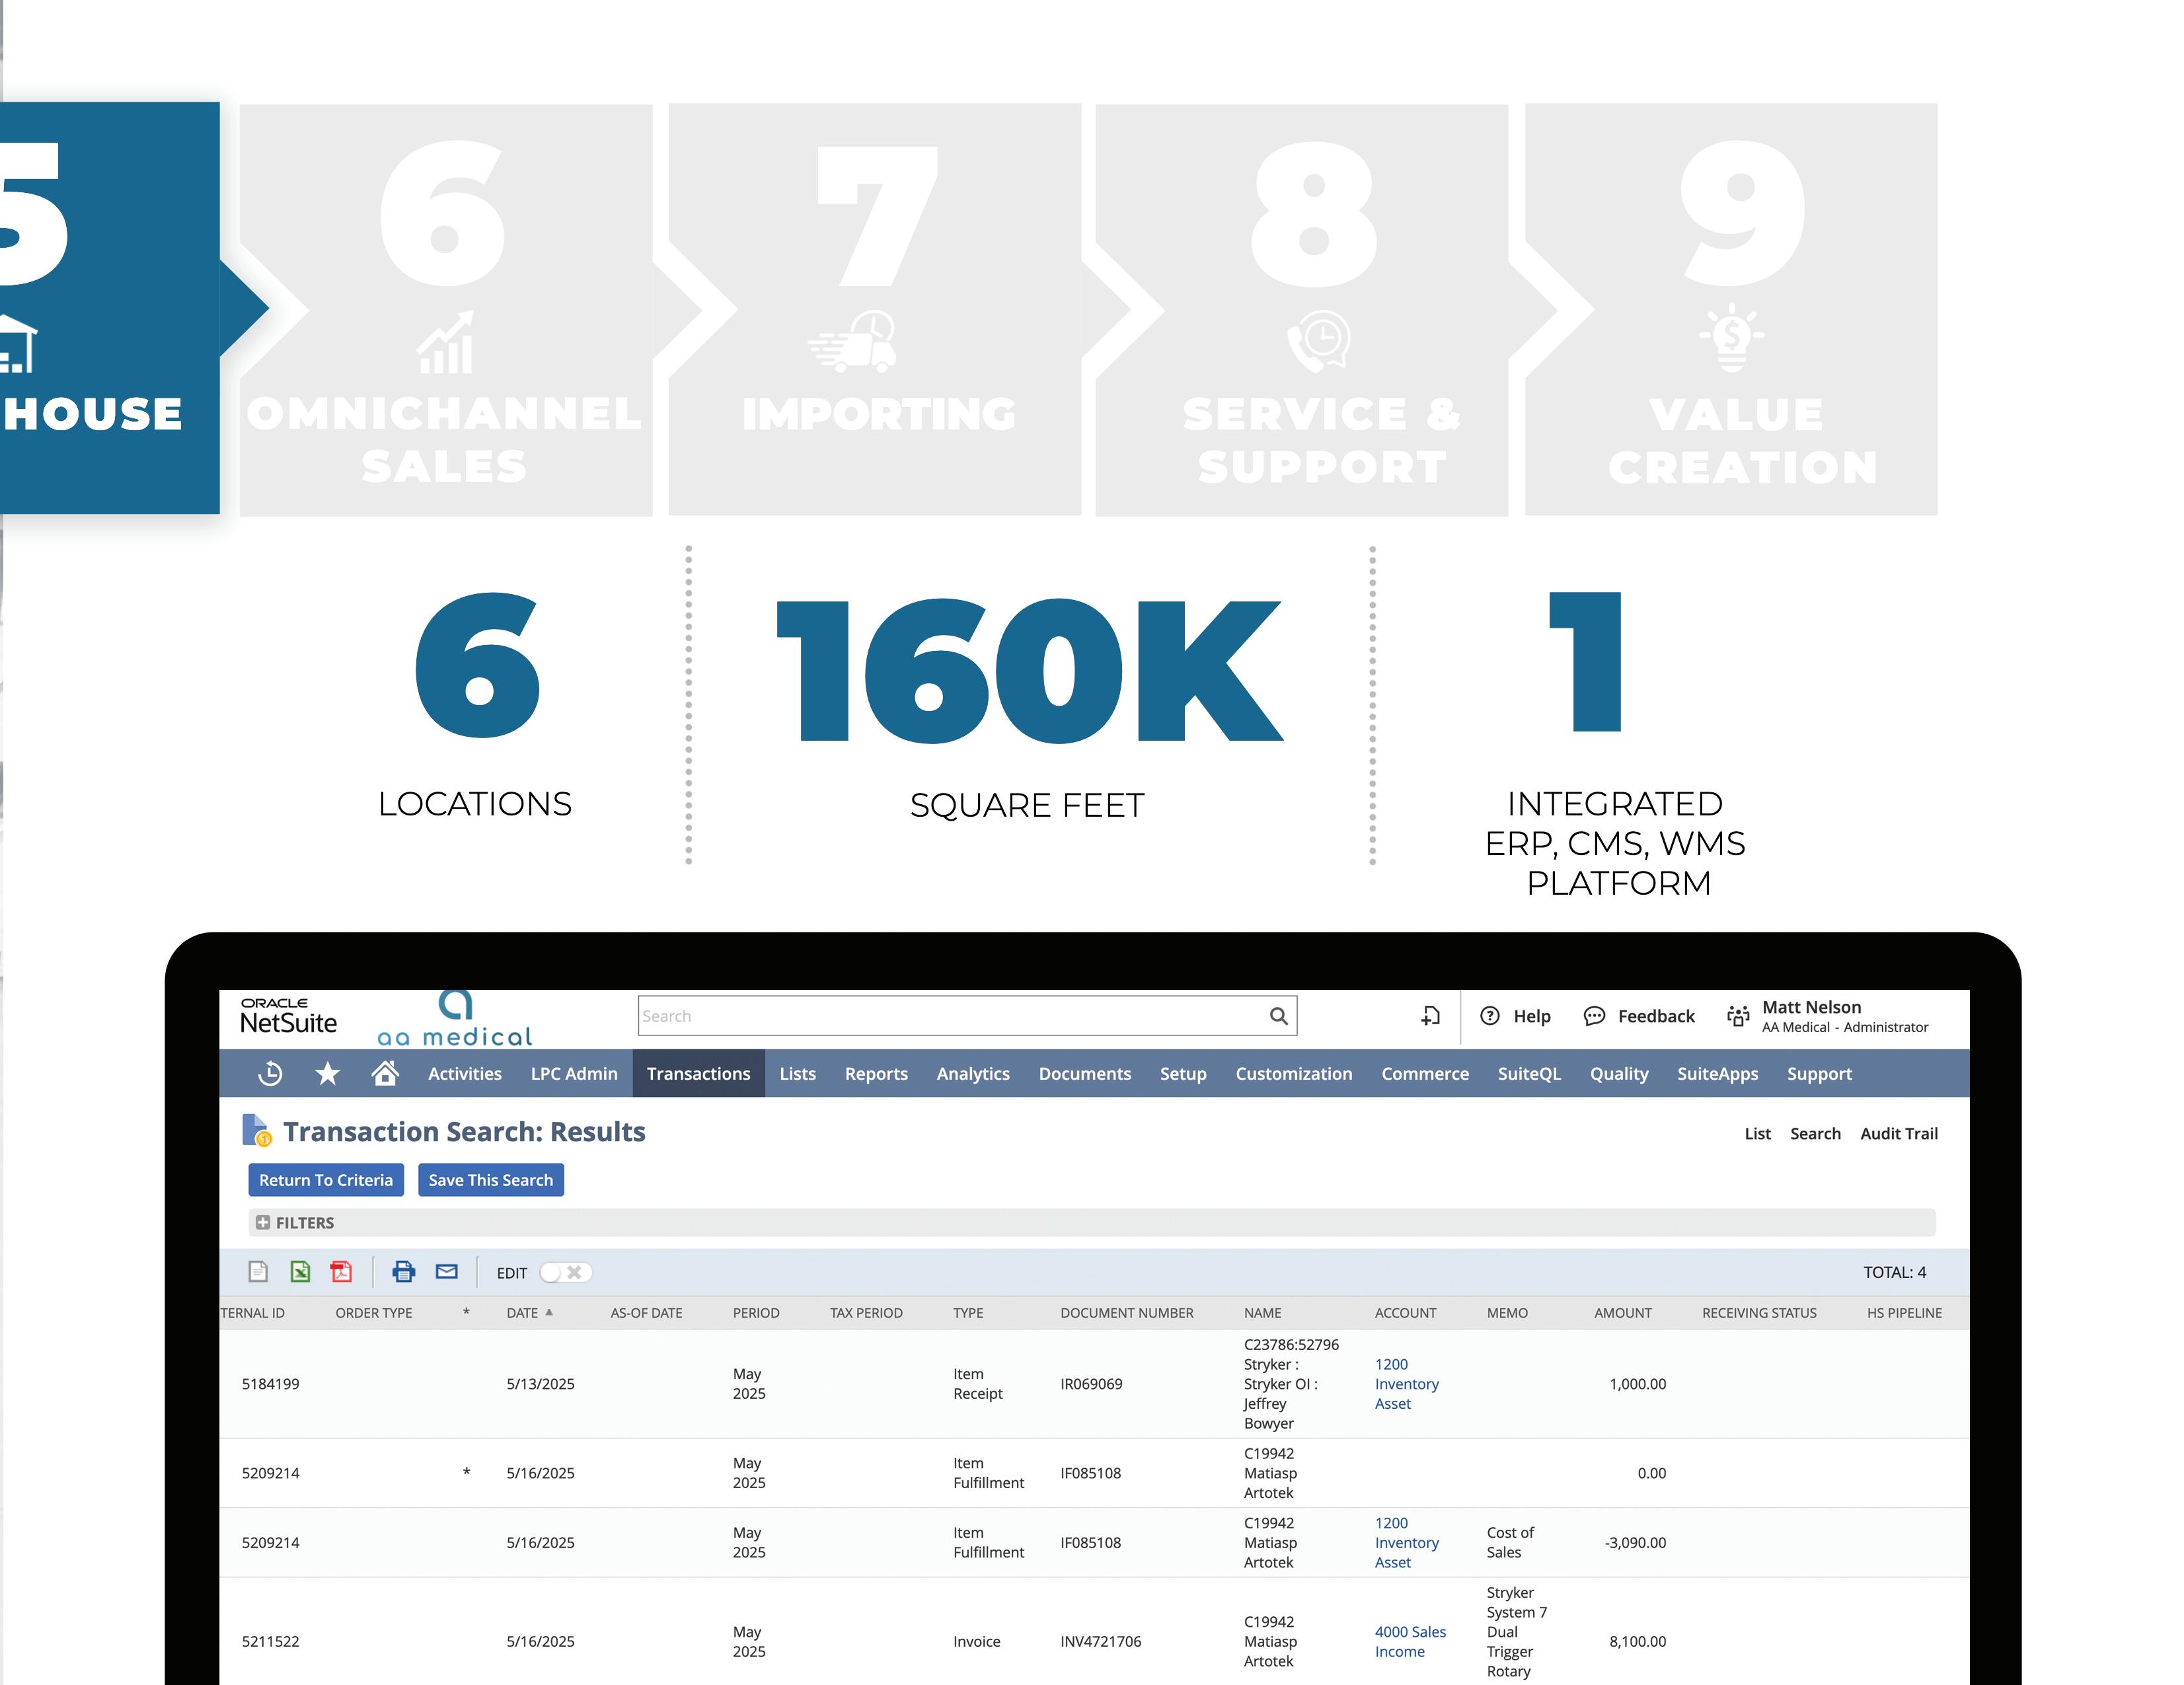Open the Shortcuts star icon
Image resolution: width=2184 pixels, height=1685 pixels.
[x=327, y=1073]
